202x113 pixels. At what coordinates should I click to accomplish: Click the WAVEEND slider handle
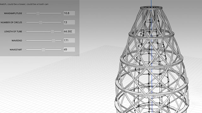54,40
